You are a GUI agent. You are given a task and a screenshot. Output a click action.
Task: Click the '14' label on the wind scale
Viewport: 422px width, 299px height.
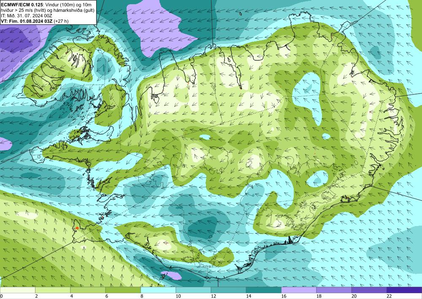coord(249,296)
